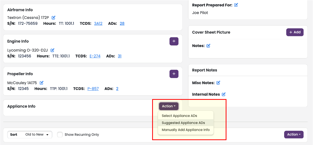Image resolution: width=313 pixels, height=145 pixels.
Task: Edit the Internal Notes field
Action: tap(224, 94)
